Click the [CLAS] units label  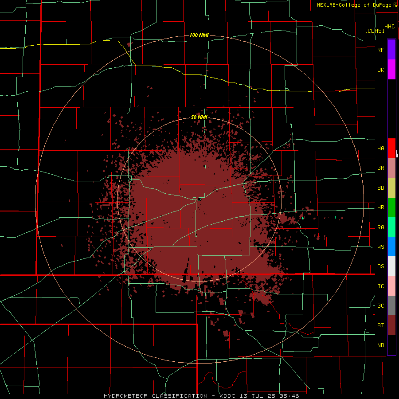375,31
